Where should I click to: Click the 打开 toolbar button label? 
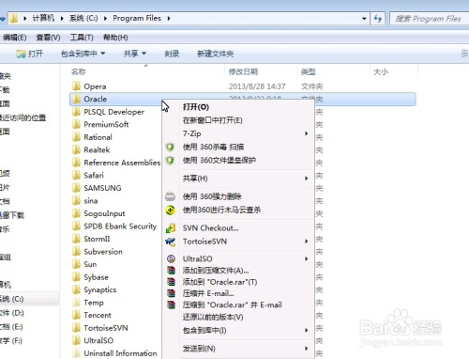pyautogui.click(x=36, y=54)
